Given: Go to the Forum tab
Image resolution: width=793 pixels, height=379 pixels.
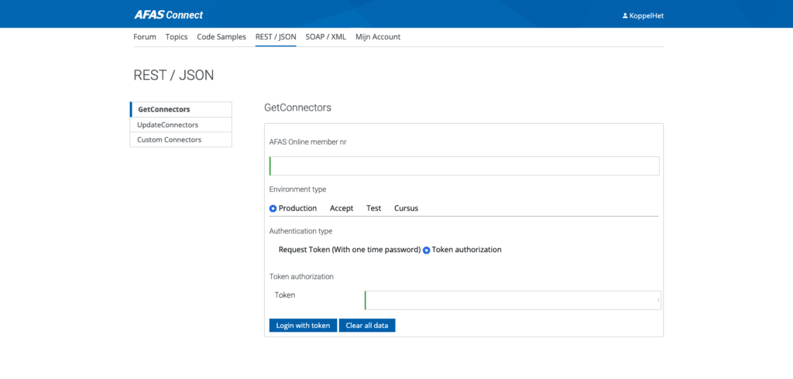Looking at the screenshot, I should pyautogui.click(x=145, y=37).
